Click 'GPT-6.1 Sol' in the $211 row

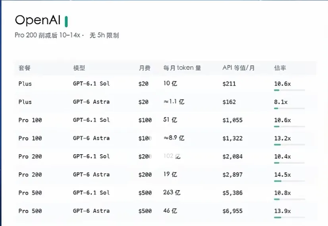pos(91,84)
